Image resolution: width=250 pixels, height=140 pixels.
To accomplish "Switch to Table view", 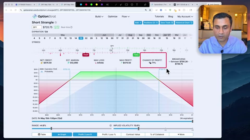I will point(42,135).
